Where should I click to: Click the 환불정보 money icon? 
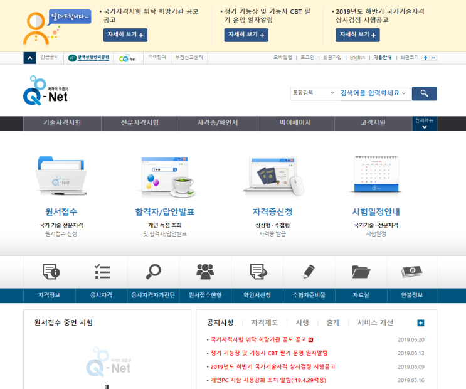tap(412, 272)
